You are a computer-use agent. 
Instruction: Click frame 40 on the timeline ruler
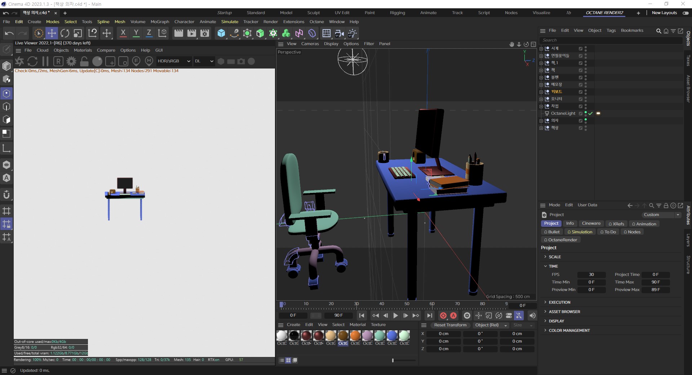coord(382,304)
